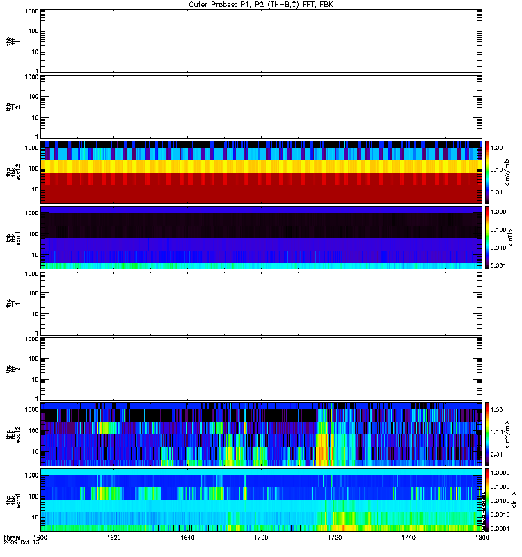Click the '2009 Oct 13' date label
522x557 pixels.
pos(22,542)
